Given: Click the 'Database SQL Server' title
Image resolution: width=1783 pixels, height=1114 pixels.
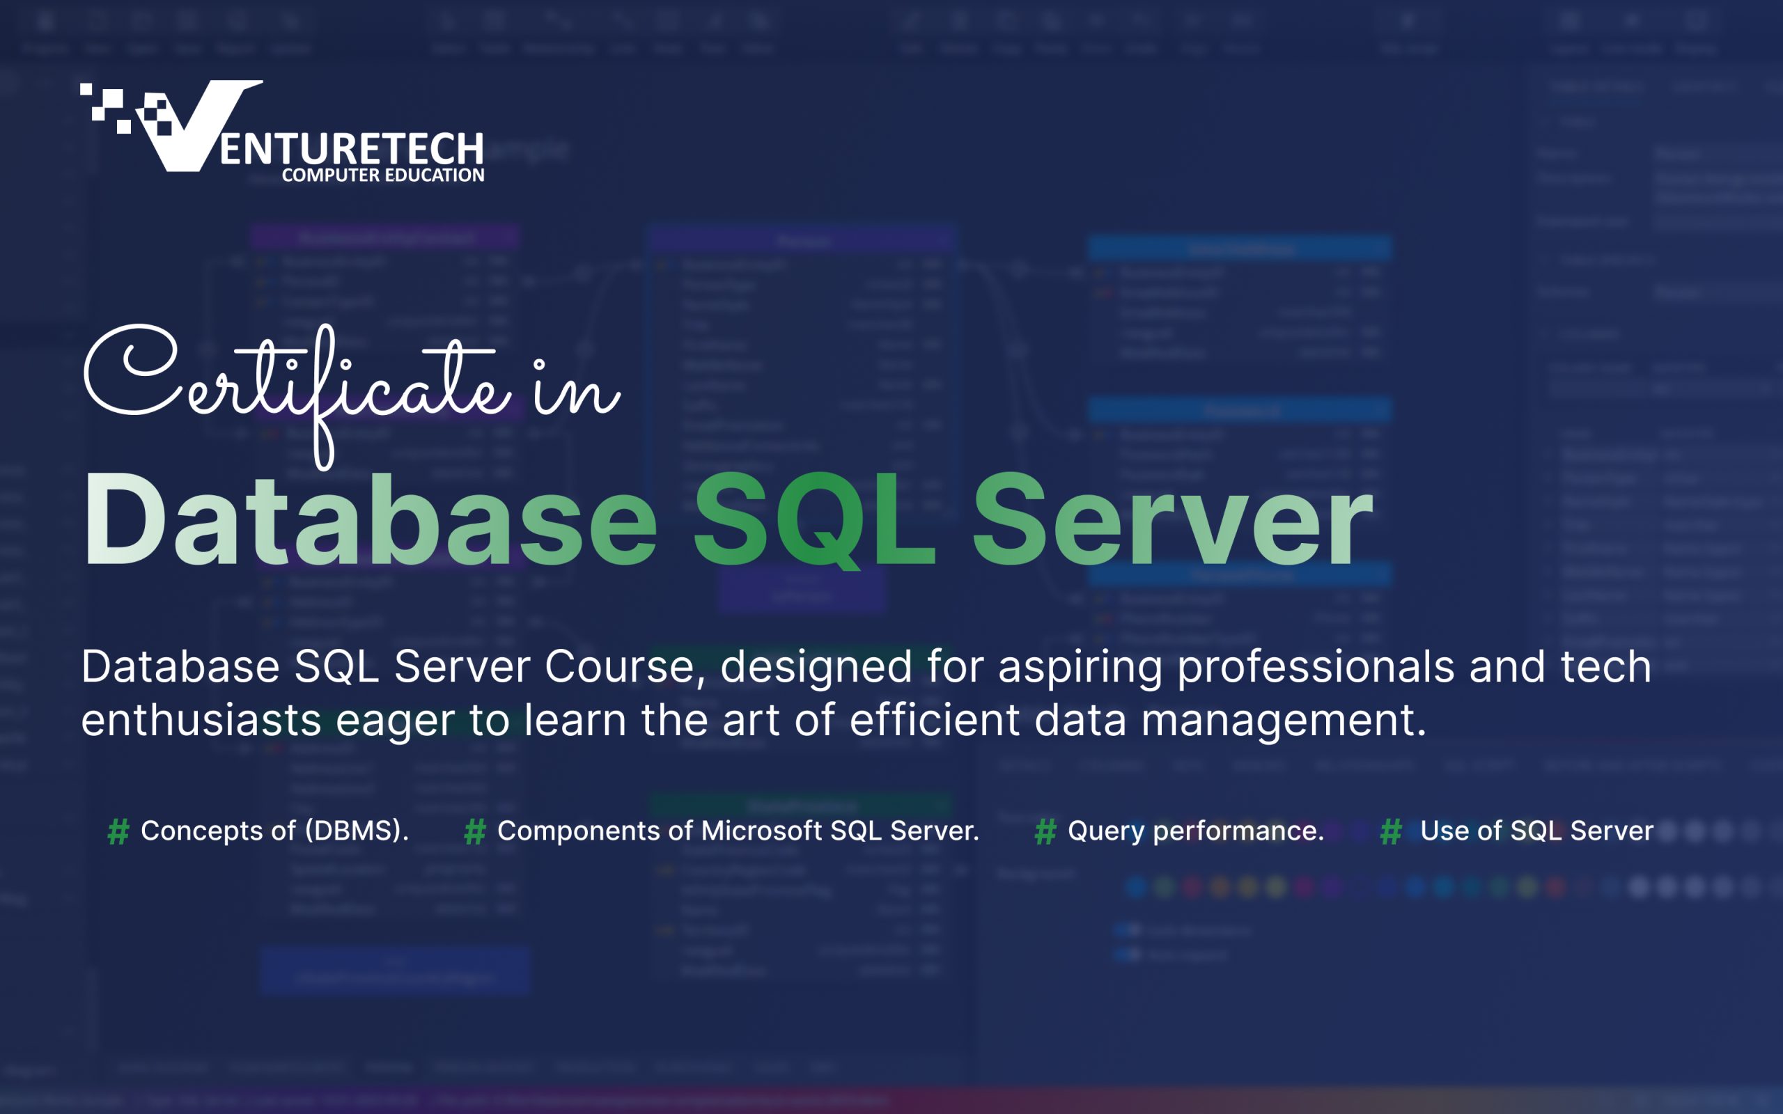Looking at the screenshot, I should 728,519.
